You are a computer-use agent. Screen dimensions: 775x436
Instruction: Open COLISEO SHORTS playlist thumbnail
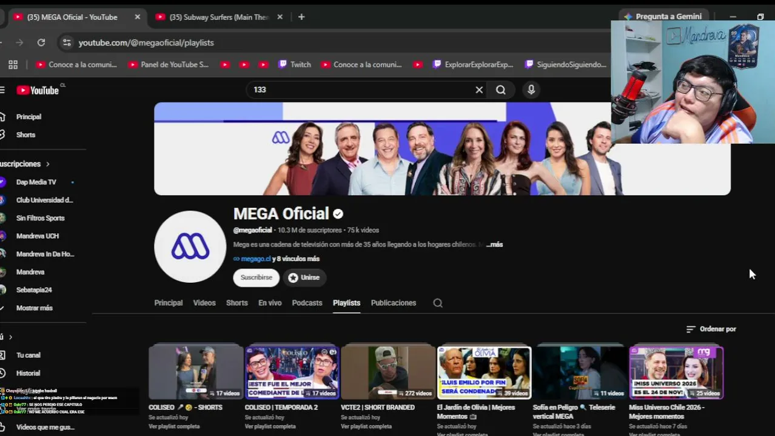pyautogui.click(x=196, y=372)
